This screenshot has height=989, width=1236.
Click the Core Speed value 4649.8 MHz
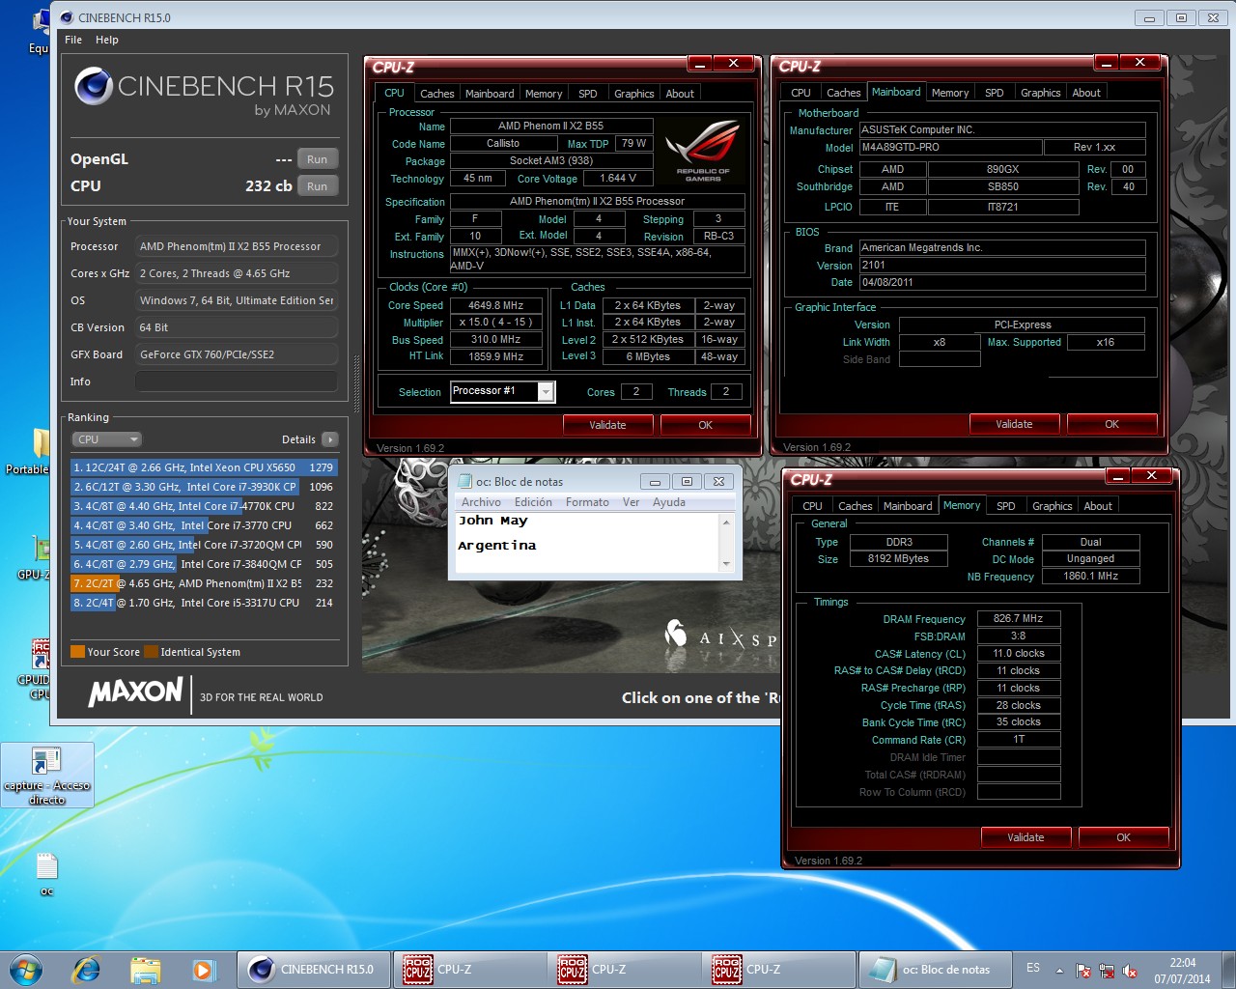point(496,305)
